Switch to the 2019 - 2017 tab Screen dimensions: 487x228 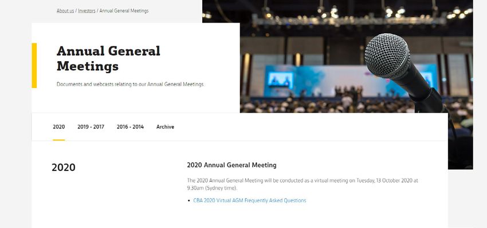pyautogui.click(x=91, y=127)
